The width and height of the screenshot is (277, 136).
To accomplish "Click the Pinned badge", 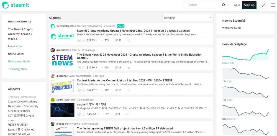I will coord(121,26).
